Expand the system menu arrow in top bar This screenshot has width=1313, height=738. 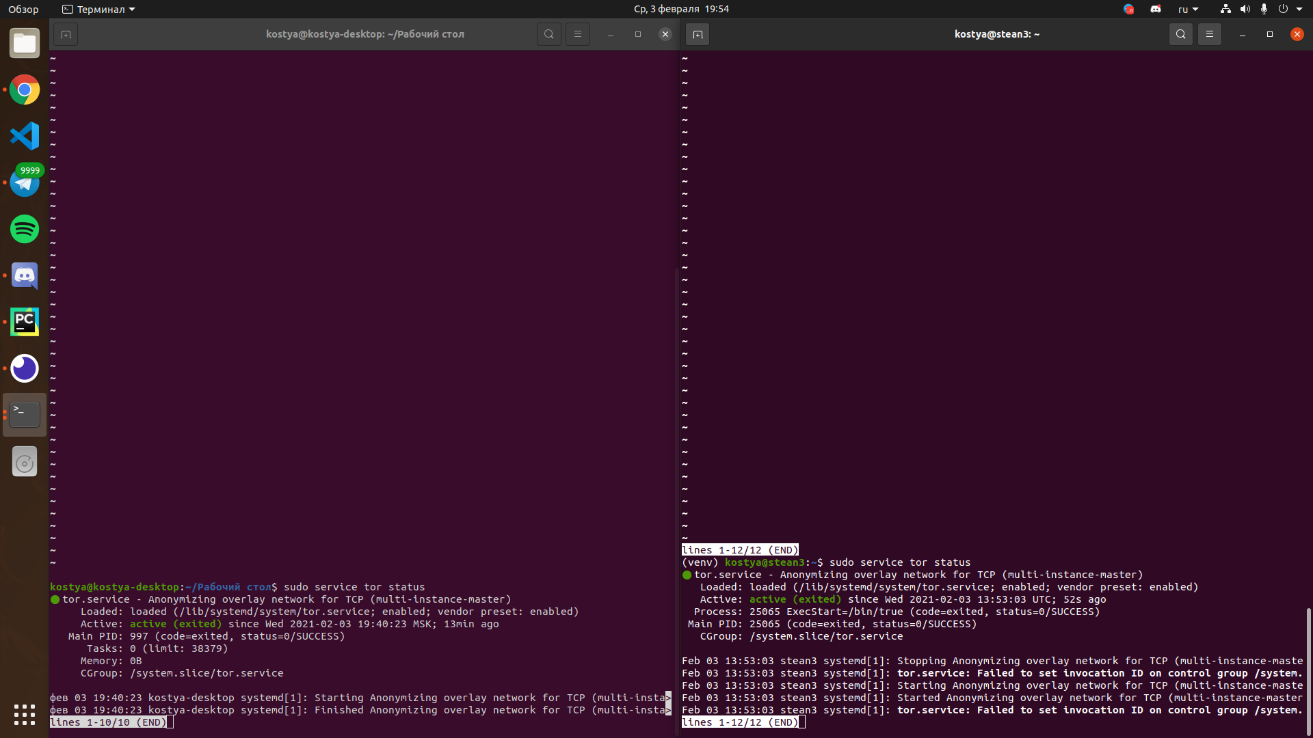click(1299, 9)
